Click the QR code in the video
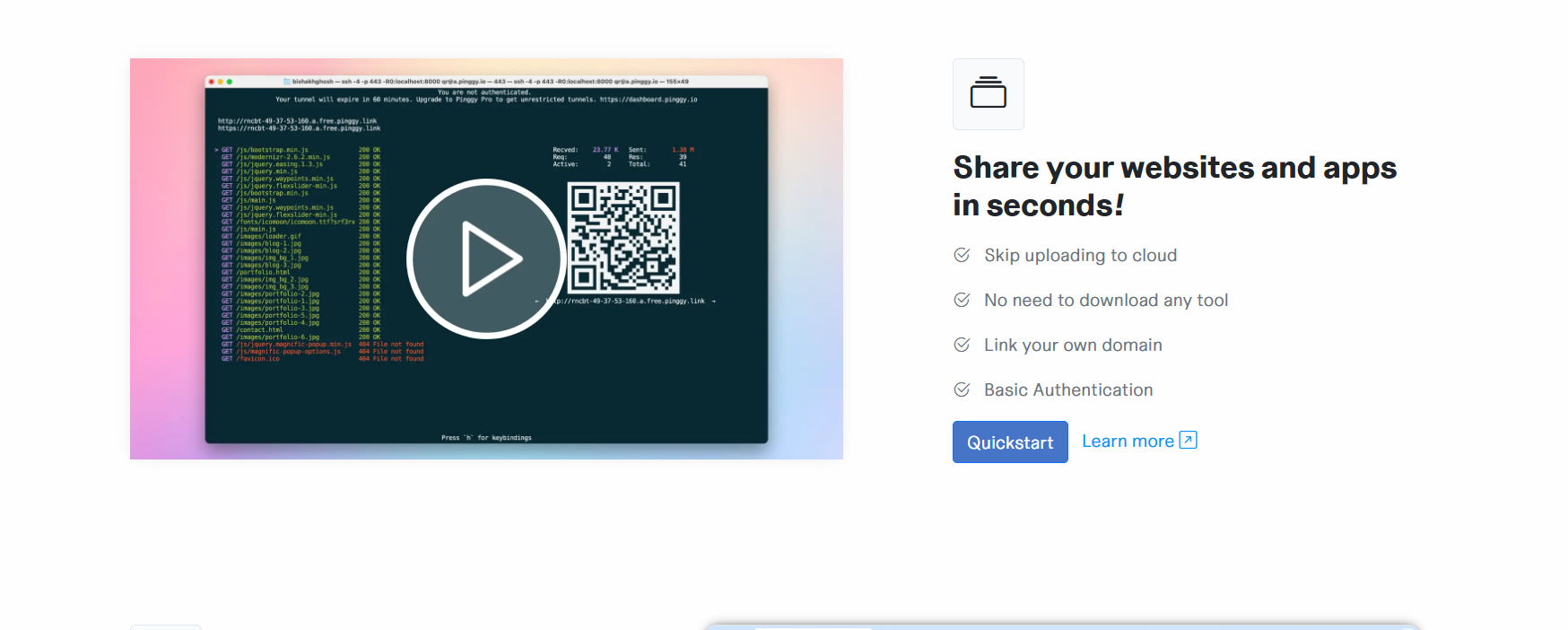The image size is (1568, 630). point(623,238)
